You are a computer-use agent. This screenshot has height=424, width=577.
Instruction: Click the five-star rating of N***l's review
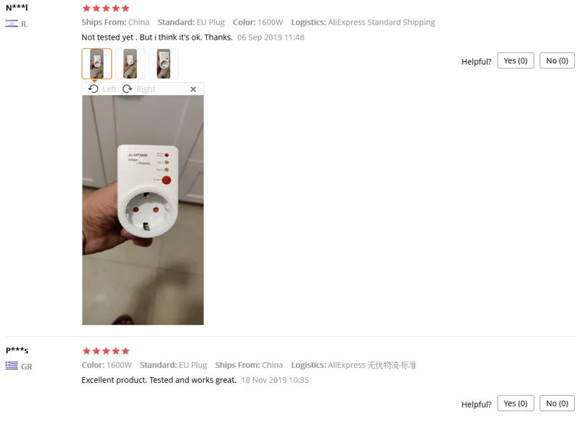(x=106, y=8)
